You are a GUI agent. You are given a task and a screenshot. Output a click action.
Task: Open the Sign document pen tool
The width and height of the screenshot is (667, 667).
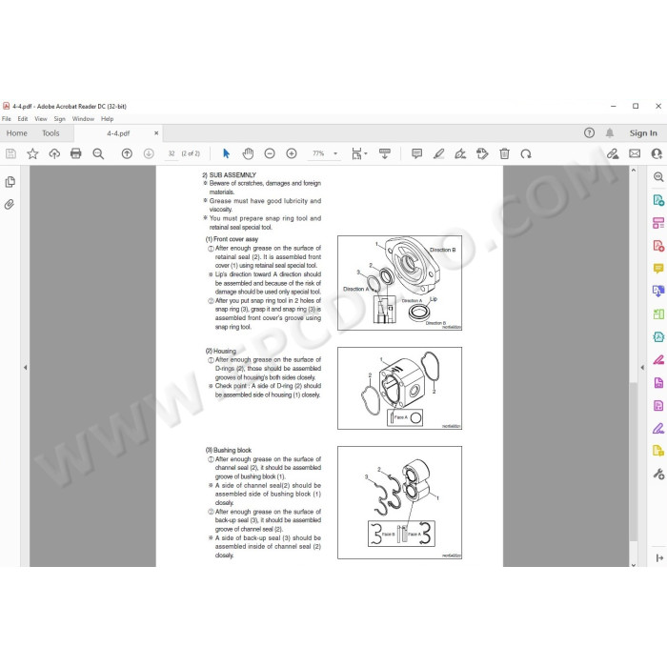[460, 153]
